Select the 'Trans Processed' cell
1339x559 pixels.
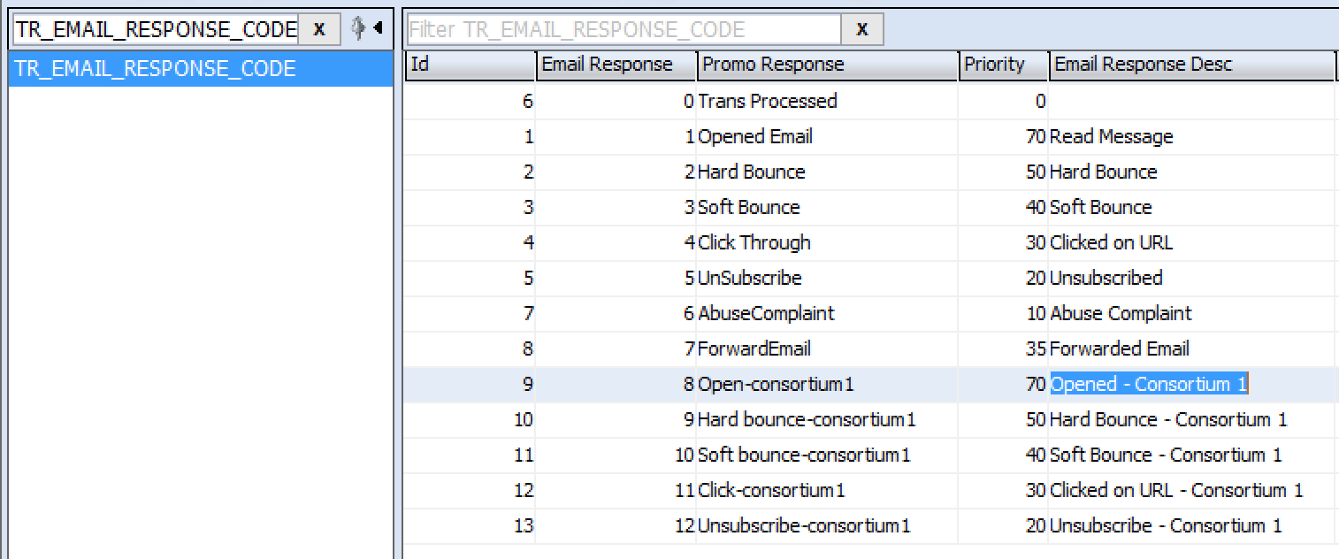[x=827, y=102]
